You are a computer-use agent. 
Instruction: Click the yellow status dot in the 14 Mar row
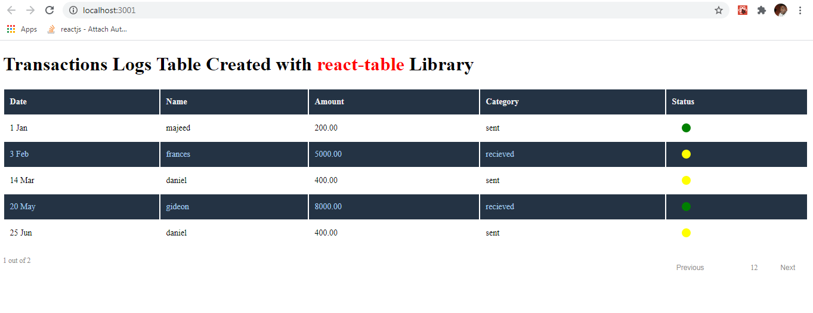[x=686, y=180]
